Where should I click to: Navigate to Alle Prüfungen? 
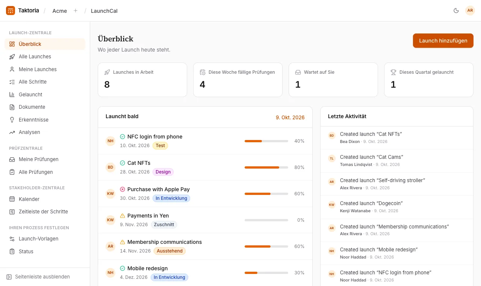point(45,172)
